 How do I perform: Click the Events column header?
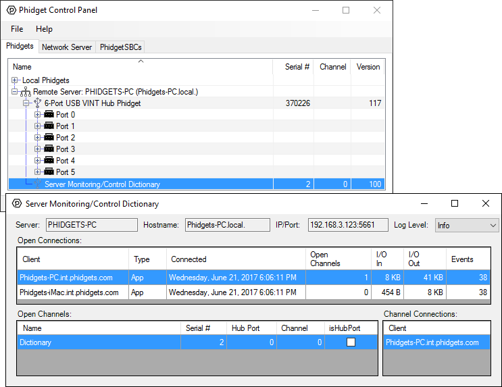coord(468,259)
